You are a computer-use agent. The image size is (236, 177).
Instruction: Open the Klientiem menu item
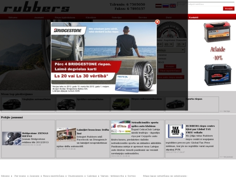click(x=91, y=17)
